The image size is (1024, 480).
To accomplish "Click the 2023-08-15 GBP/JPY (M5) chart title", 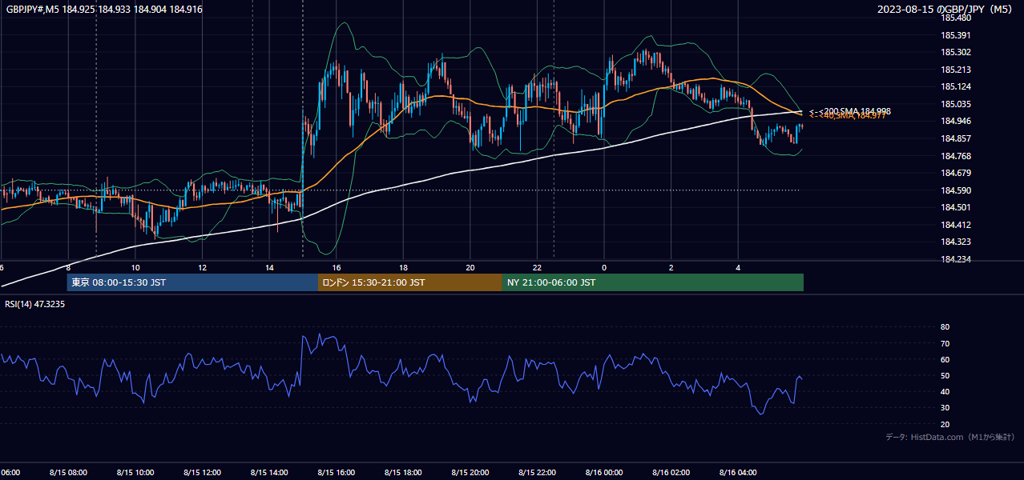I will [945, 9].
